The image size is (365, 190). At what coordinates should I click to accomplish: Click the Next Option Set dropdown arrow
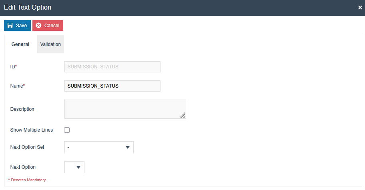pos(128,147)
